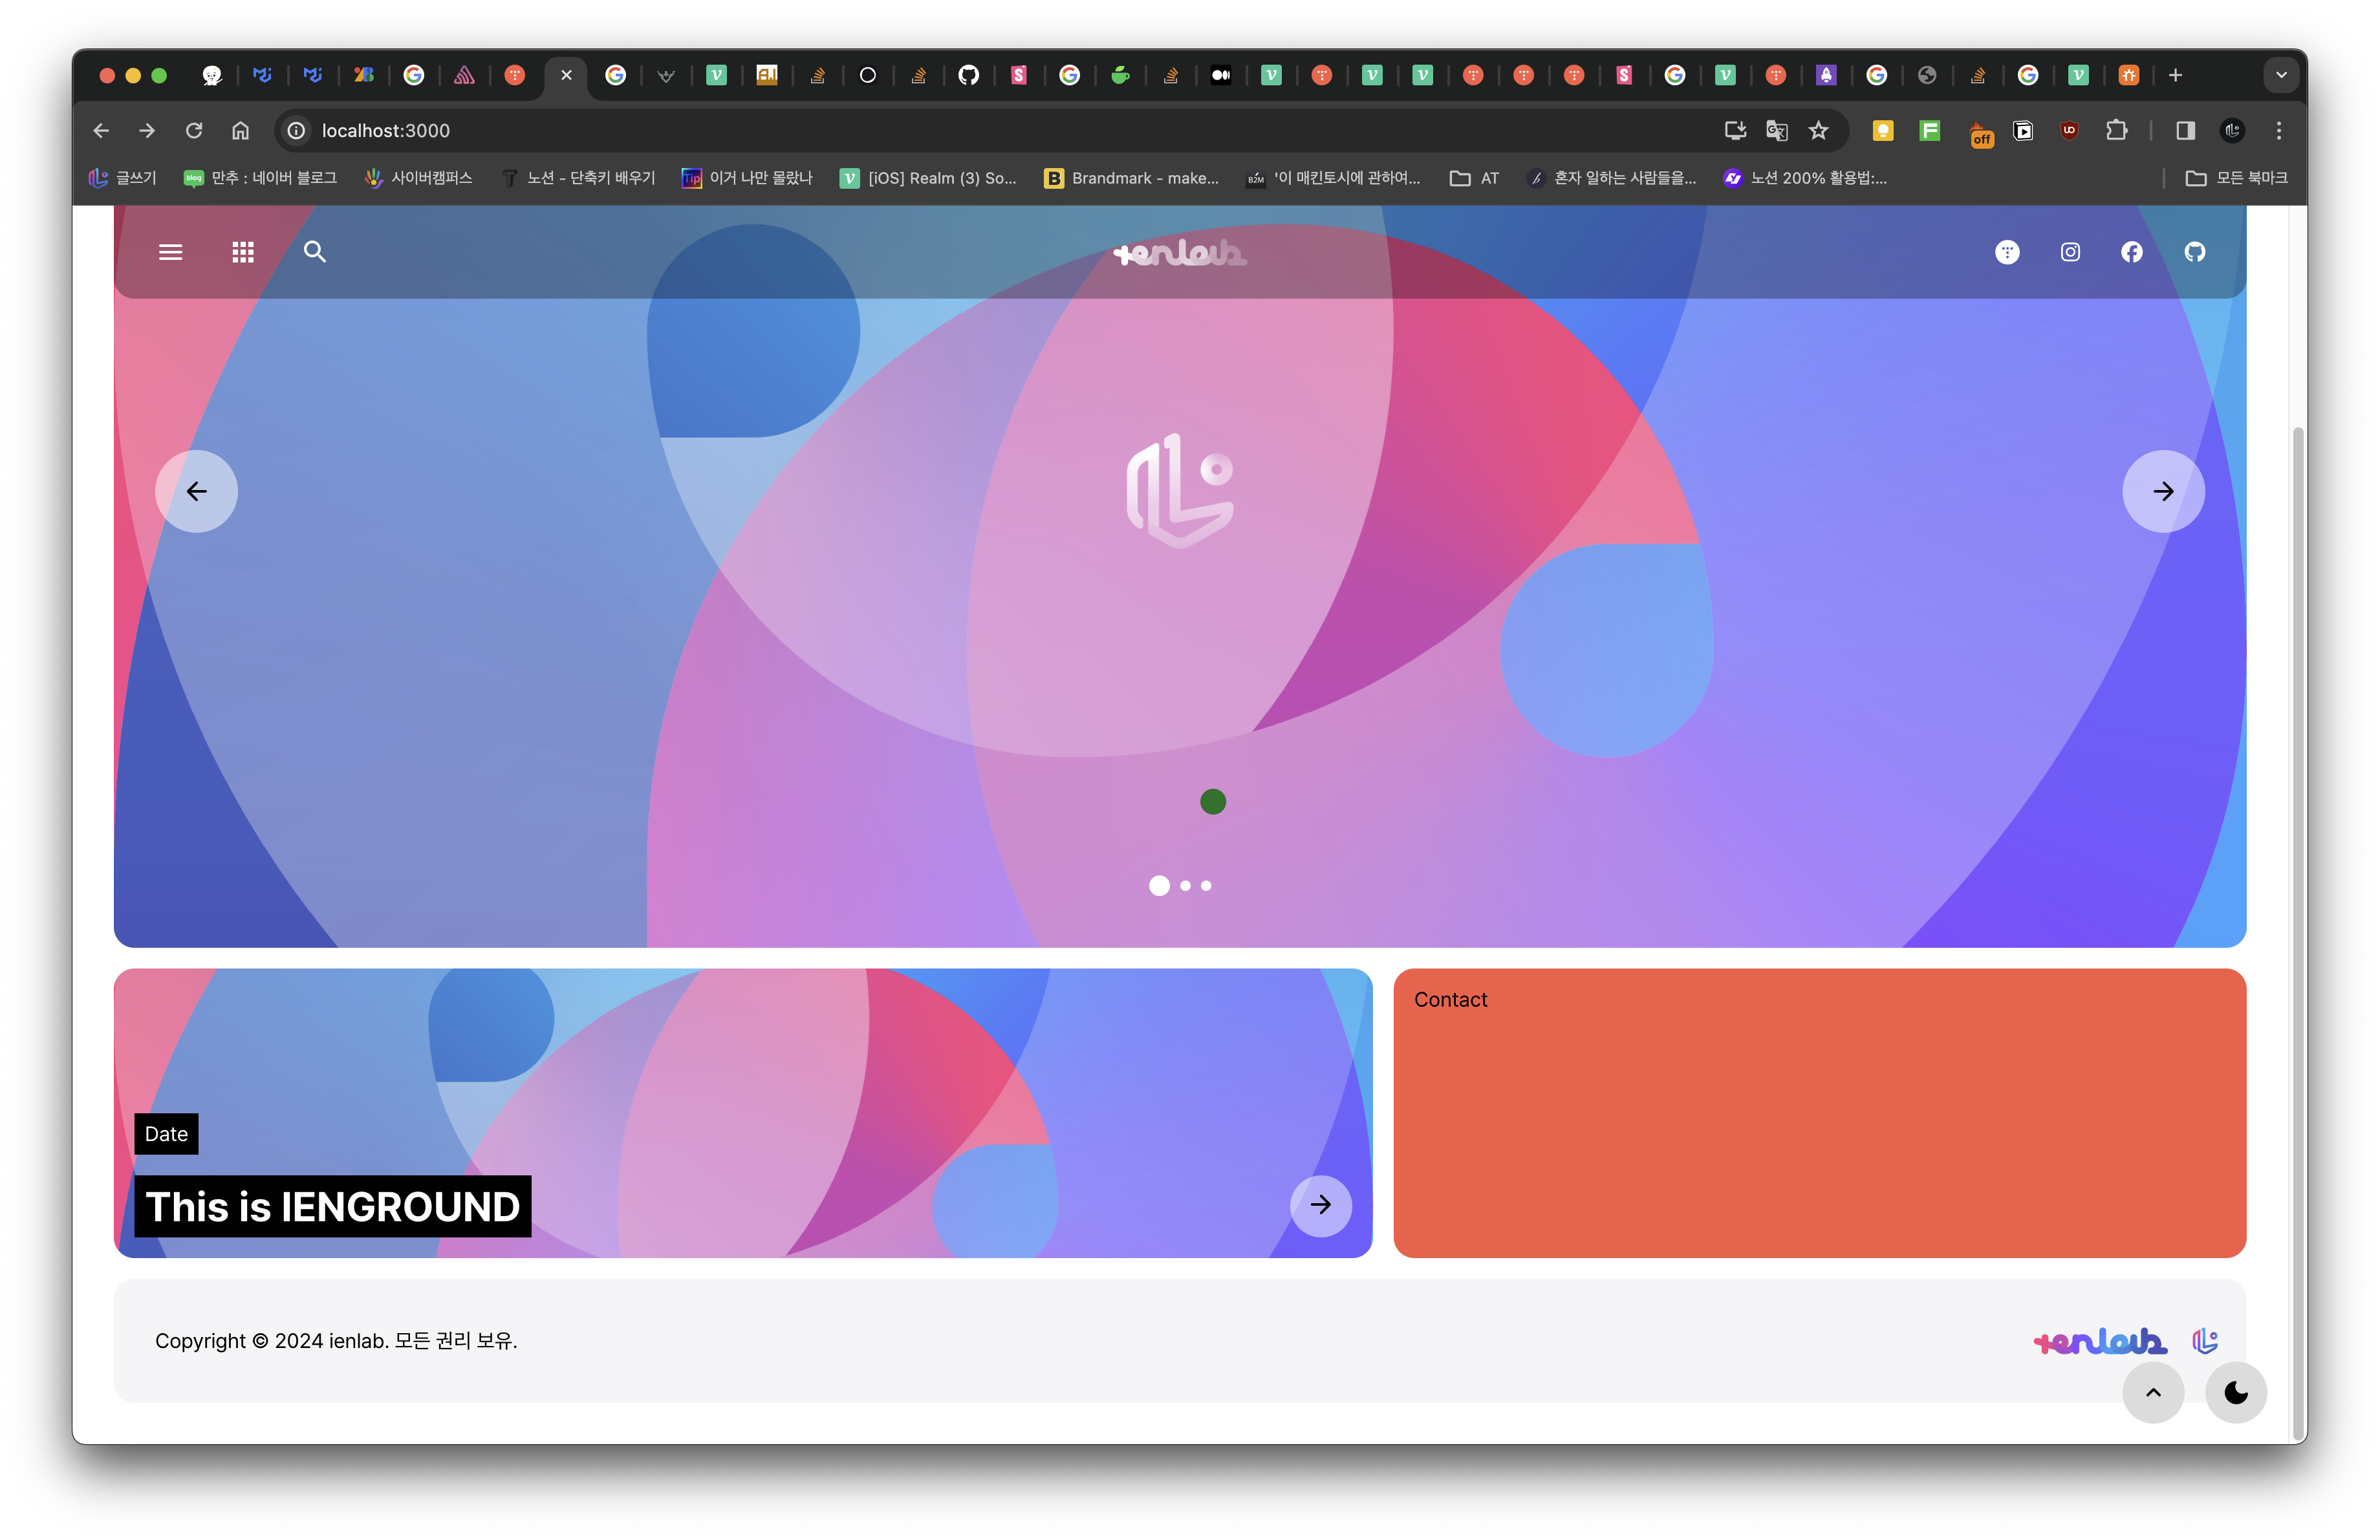Image resolution: width=2380 pixels, height=1540 pixels.
Task: Open a new tab with plus button
Action: 2175,75
